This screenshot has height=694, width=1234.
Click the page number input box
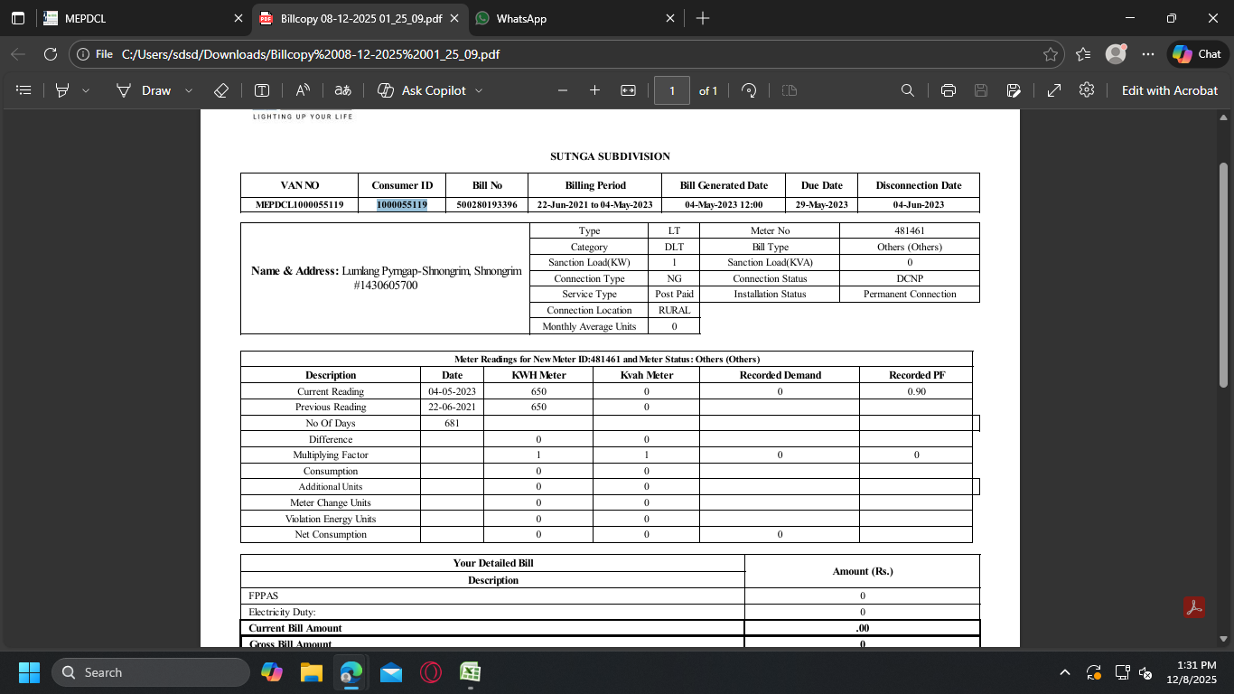672,90
